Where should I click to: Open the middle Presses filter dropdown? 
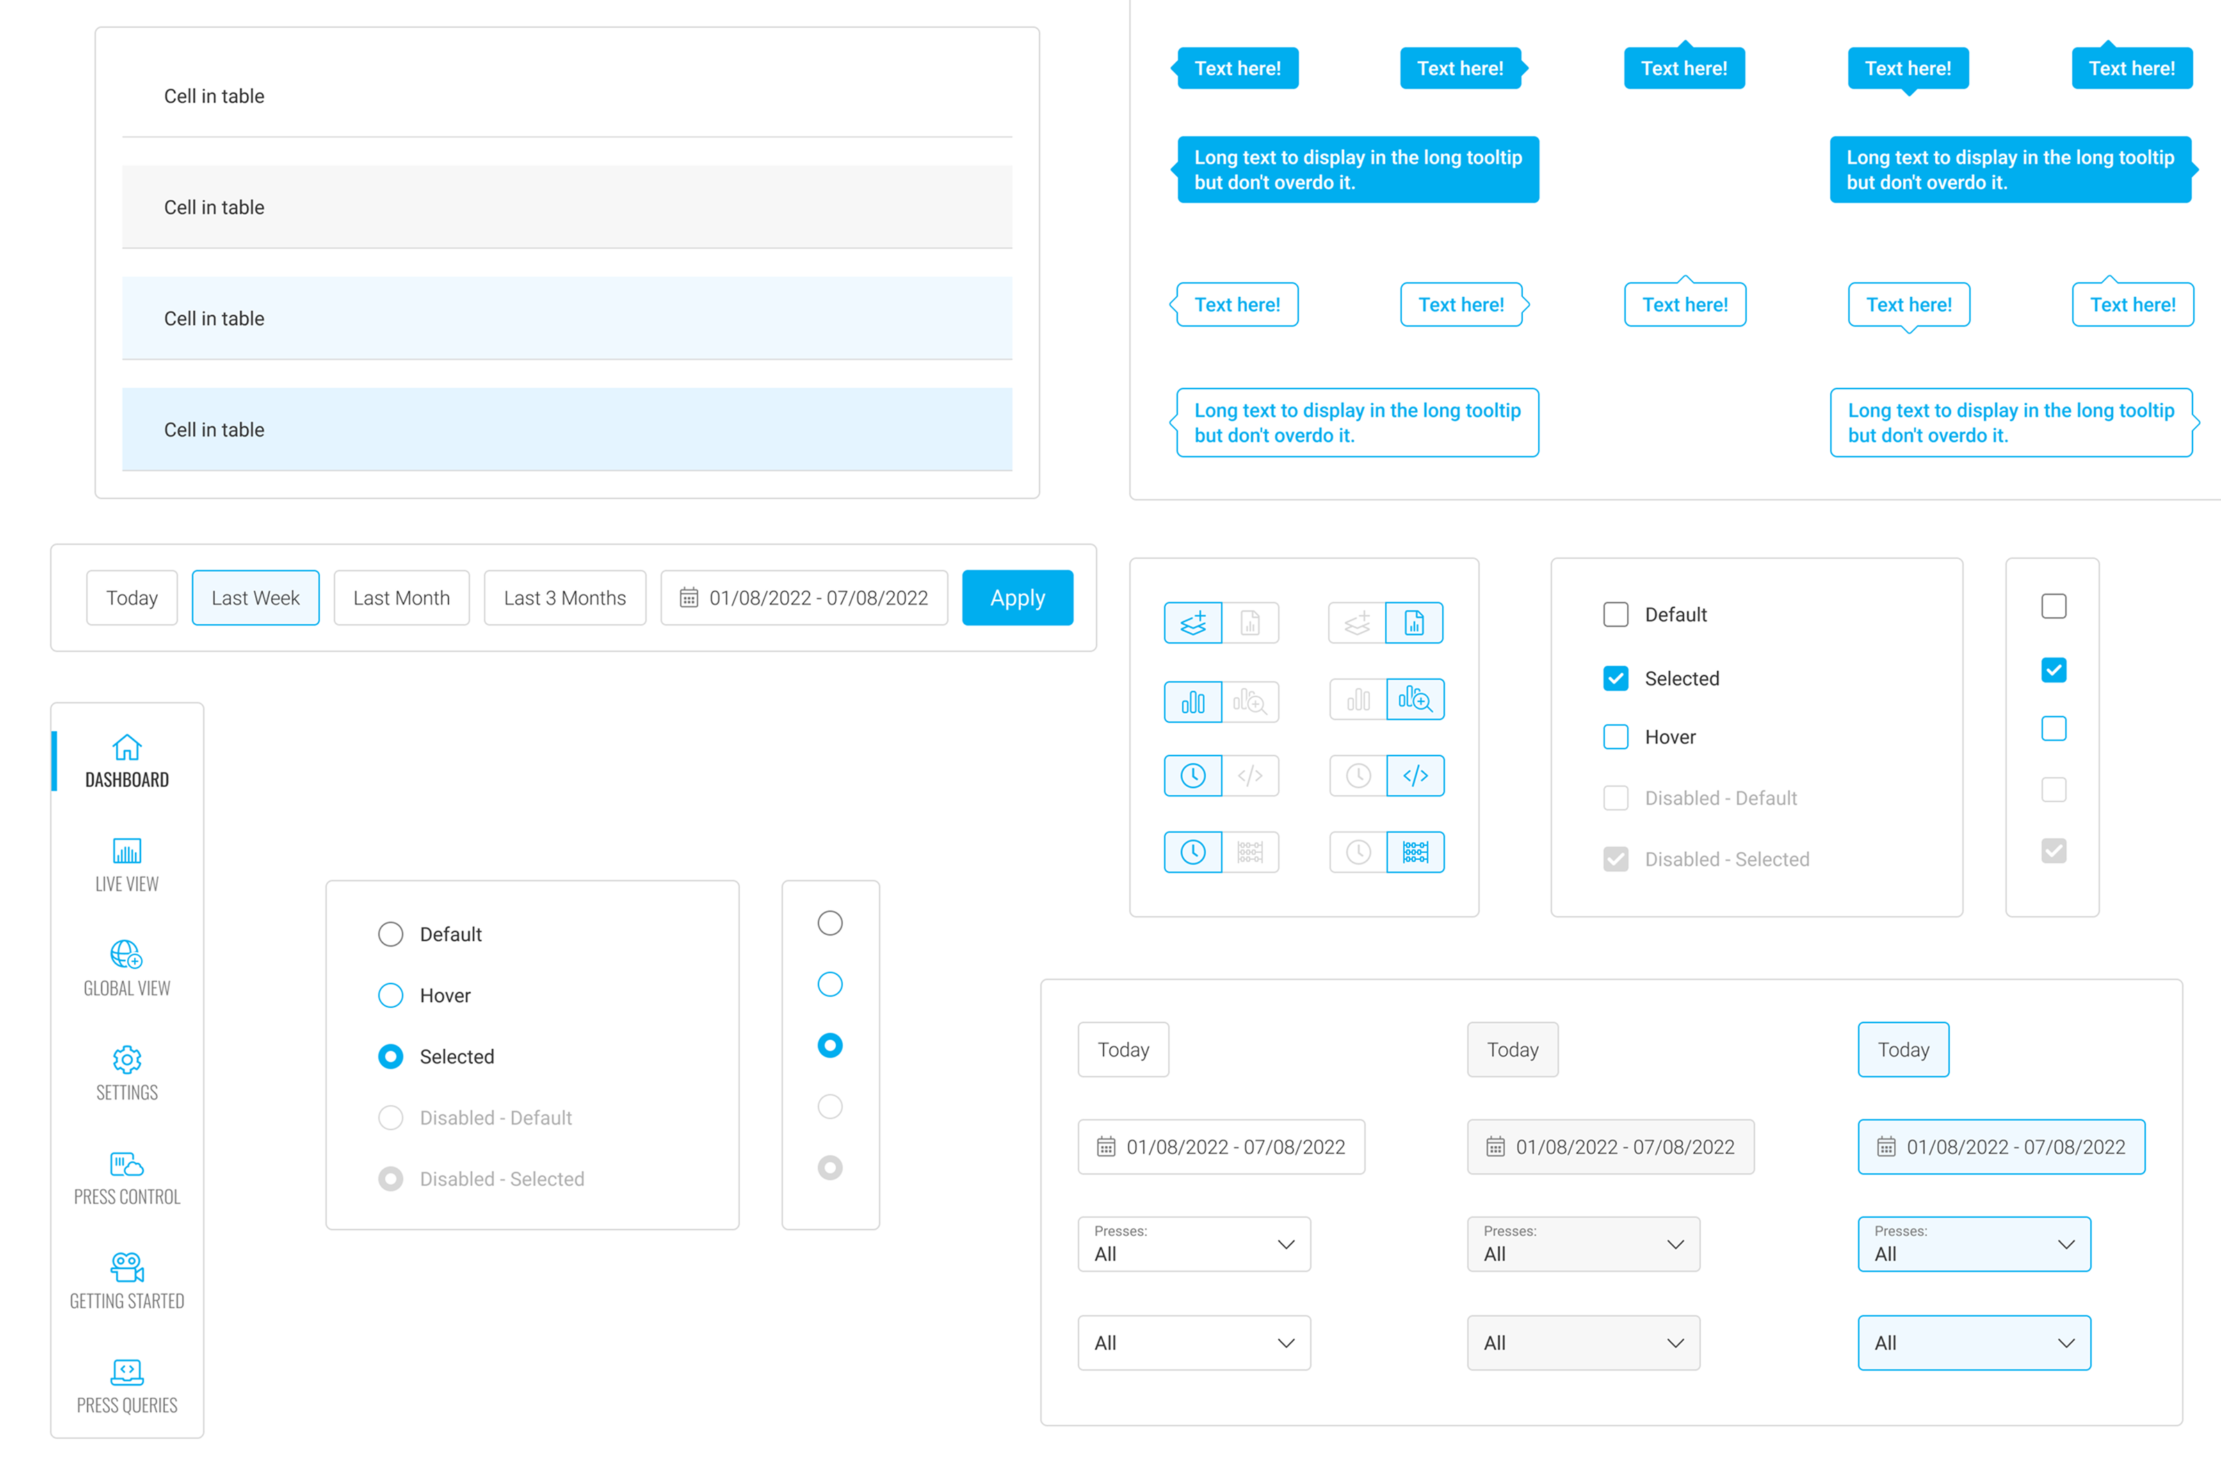(1583, 1244)
